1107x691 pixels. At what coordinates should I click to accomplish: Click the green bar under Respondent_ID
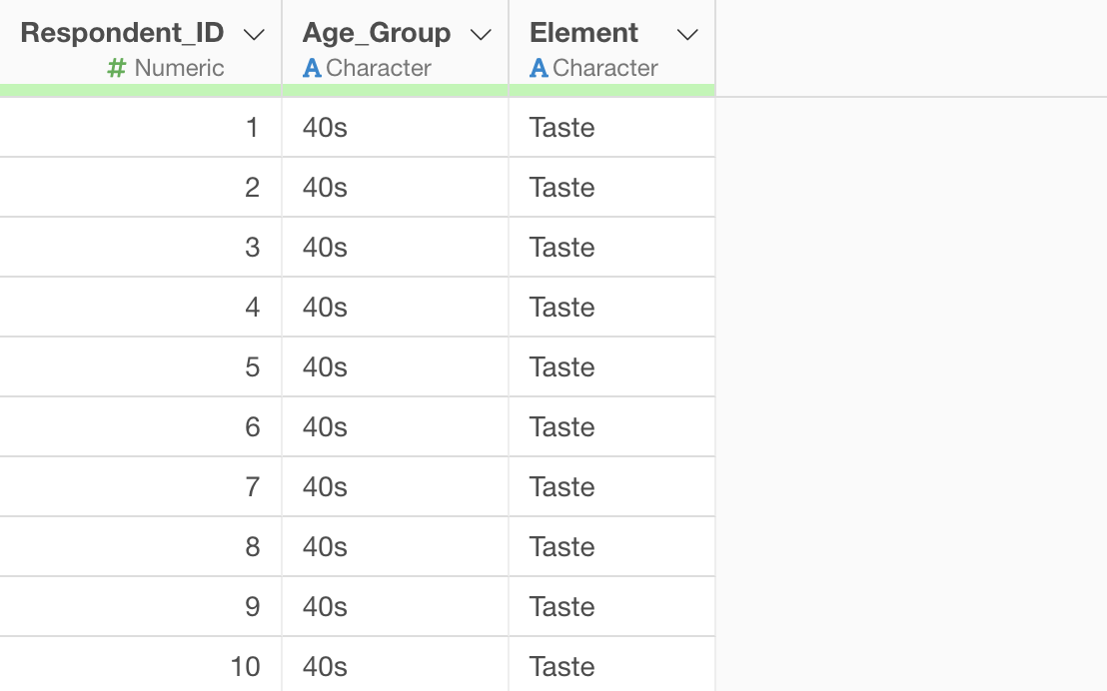(x=140, y=91)
